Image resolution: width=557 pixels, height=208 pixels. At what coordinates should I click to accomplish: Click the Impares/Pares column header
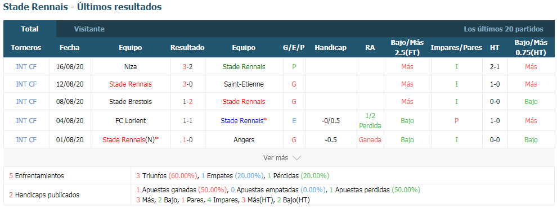[x=456, y=48]
